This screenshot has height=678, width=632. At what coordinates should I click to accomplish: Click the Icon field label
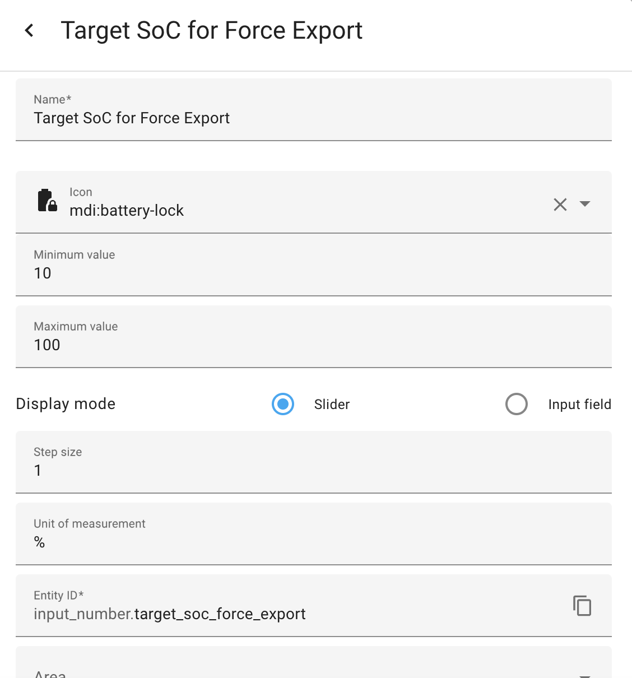tap(81, 192)
